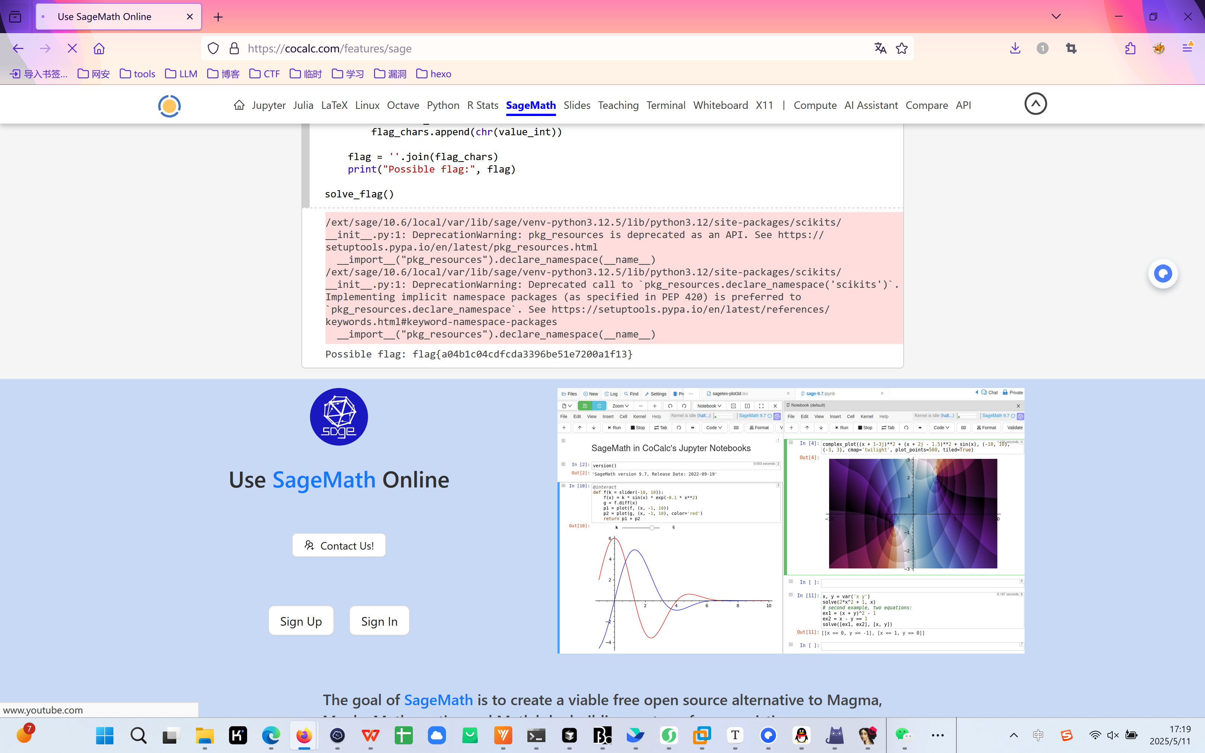The width and height of the screenshot is (1205, 753).
Task: Open the Firefox application menu
Action: [1188, 48]
